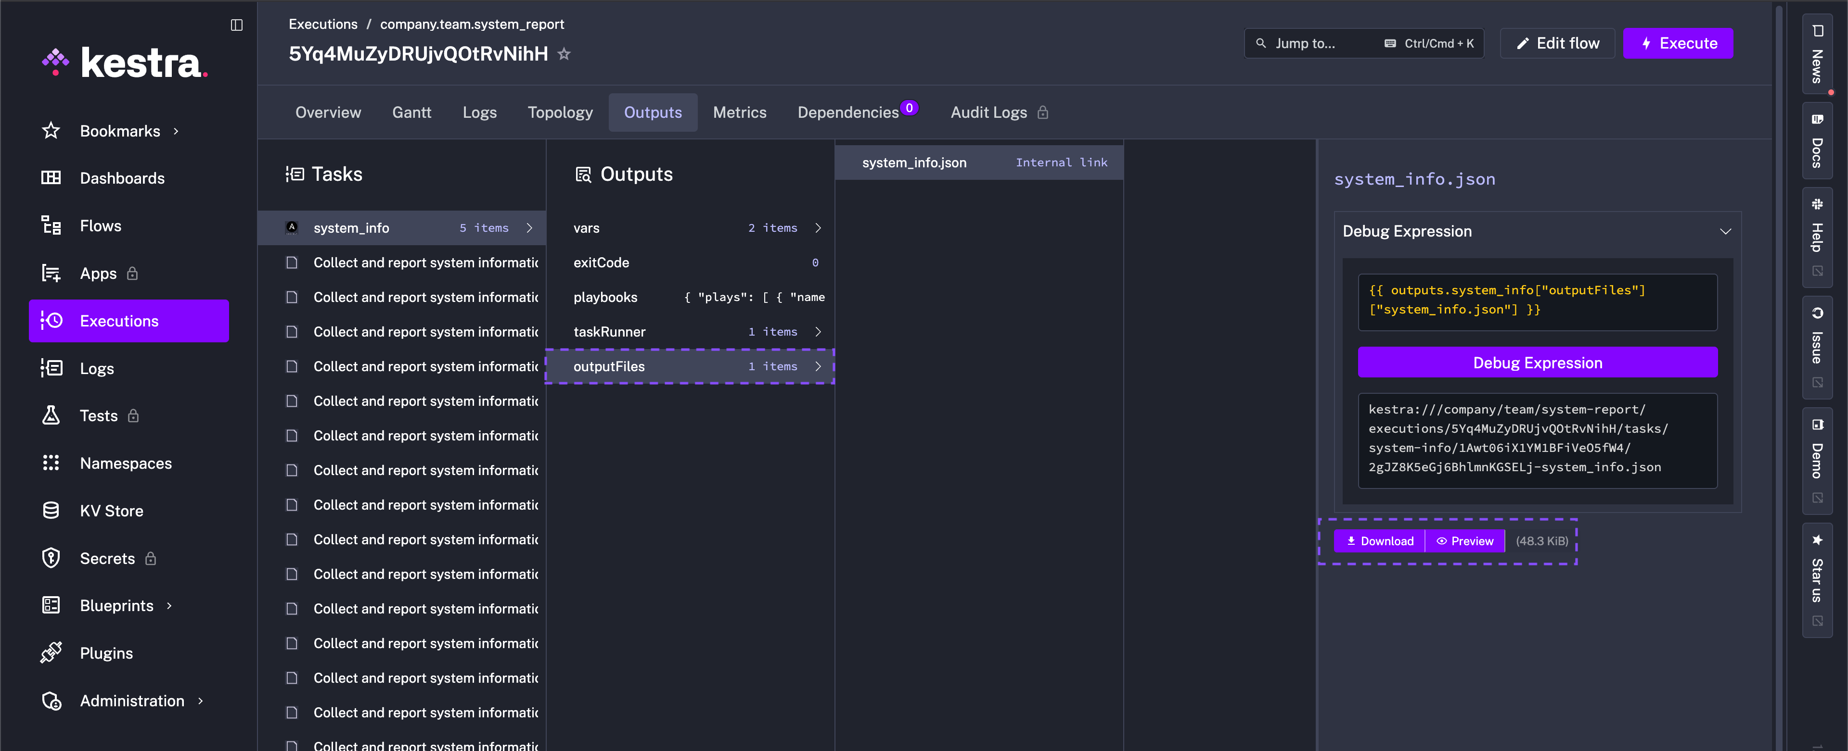Viewport: 1848px width, 751px height.
Task: Click the Secrets shield icon
Action: [51, 558]
